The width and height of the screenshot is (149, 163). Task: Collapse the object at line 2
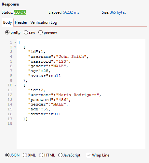tap(15, 47)
